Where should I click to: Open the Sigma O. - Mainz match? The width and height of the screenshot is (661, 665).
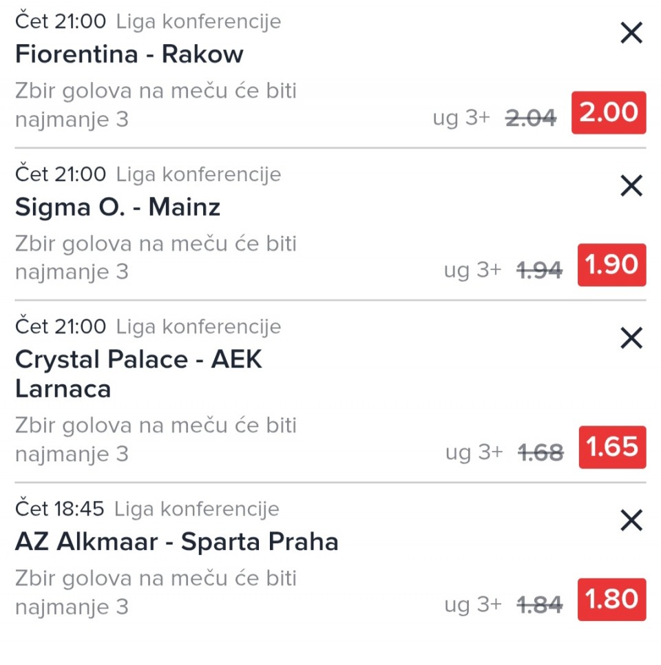(118, 207)
